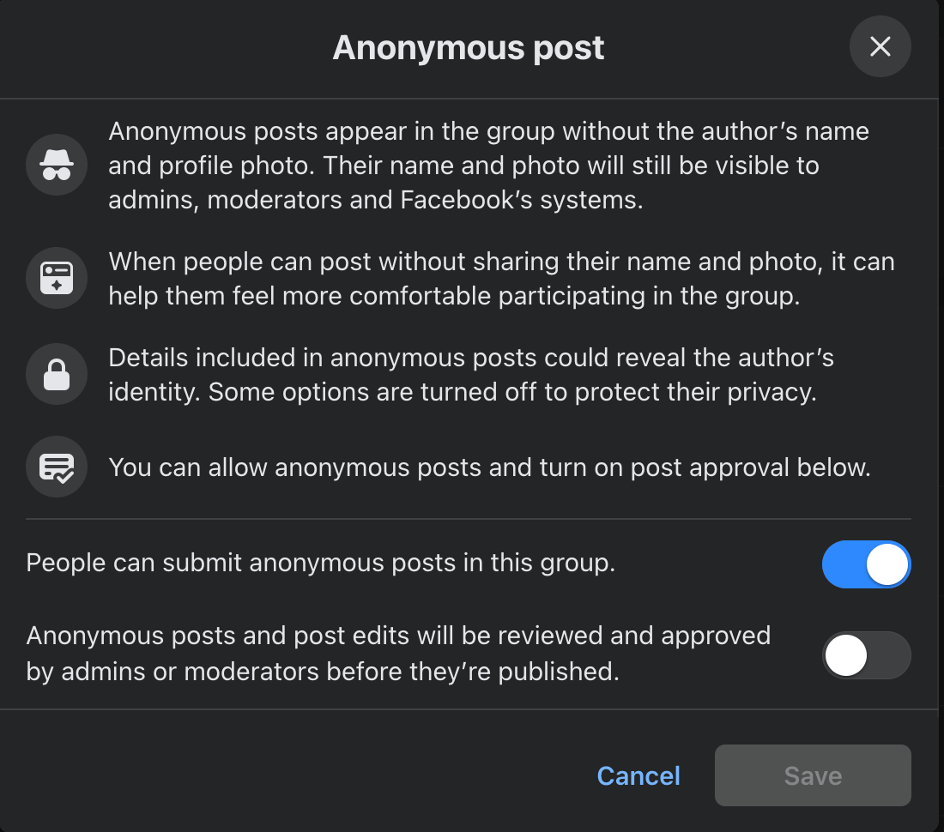Screen dimensions: 944x832
Task: Dismiss the dialog with the X button
Action: tap(880, 47)
